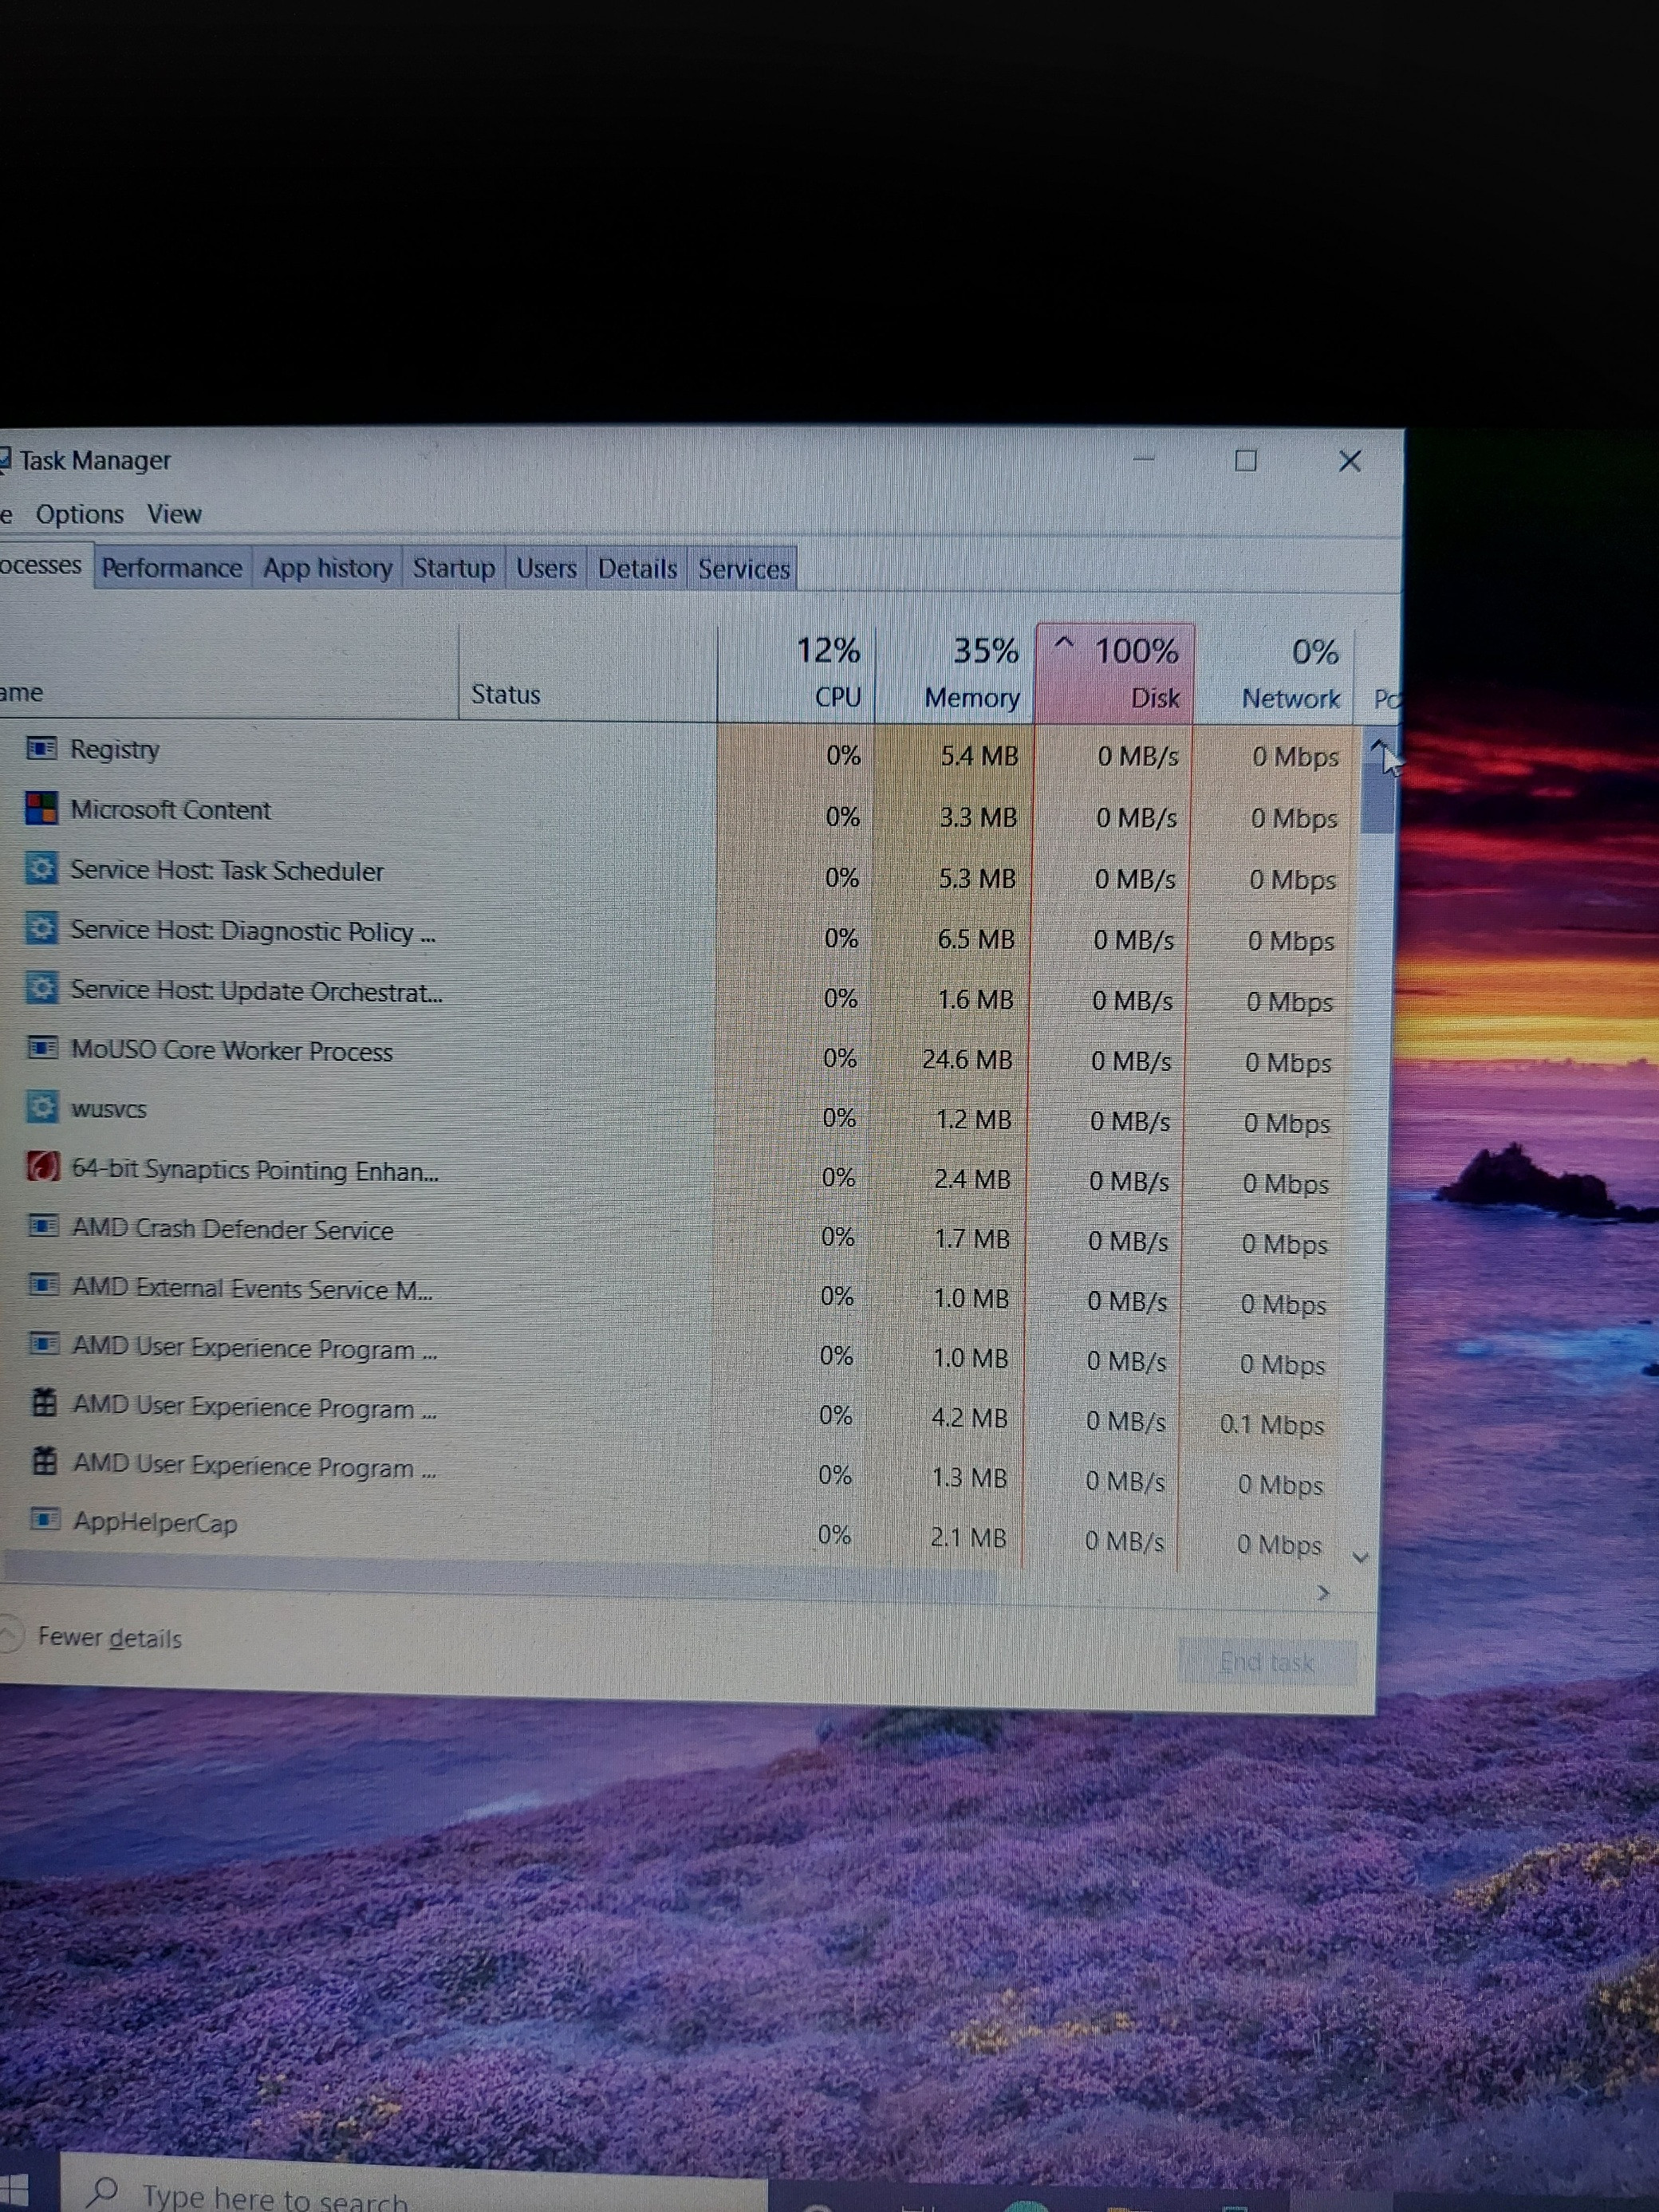
Task: Select MoUSO Core Worker Process row
Action: point(680,1054)
